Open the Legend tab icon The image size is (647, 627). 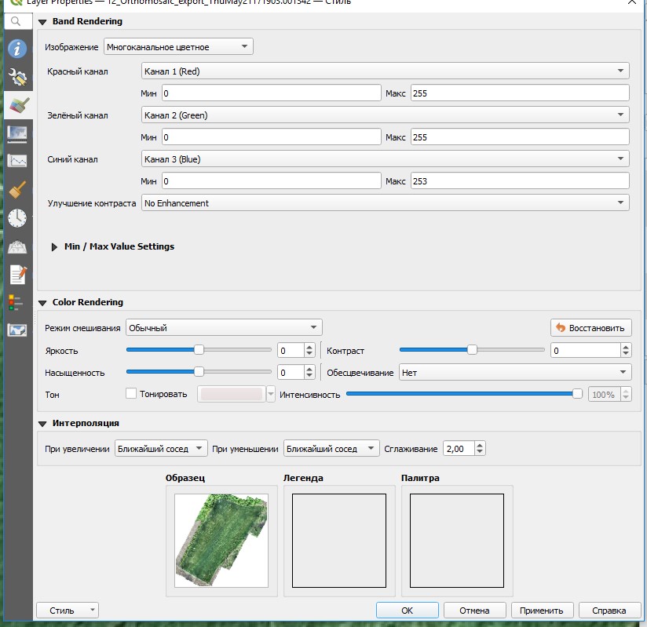[16, 302]
